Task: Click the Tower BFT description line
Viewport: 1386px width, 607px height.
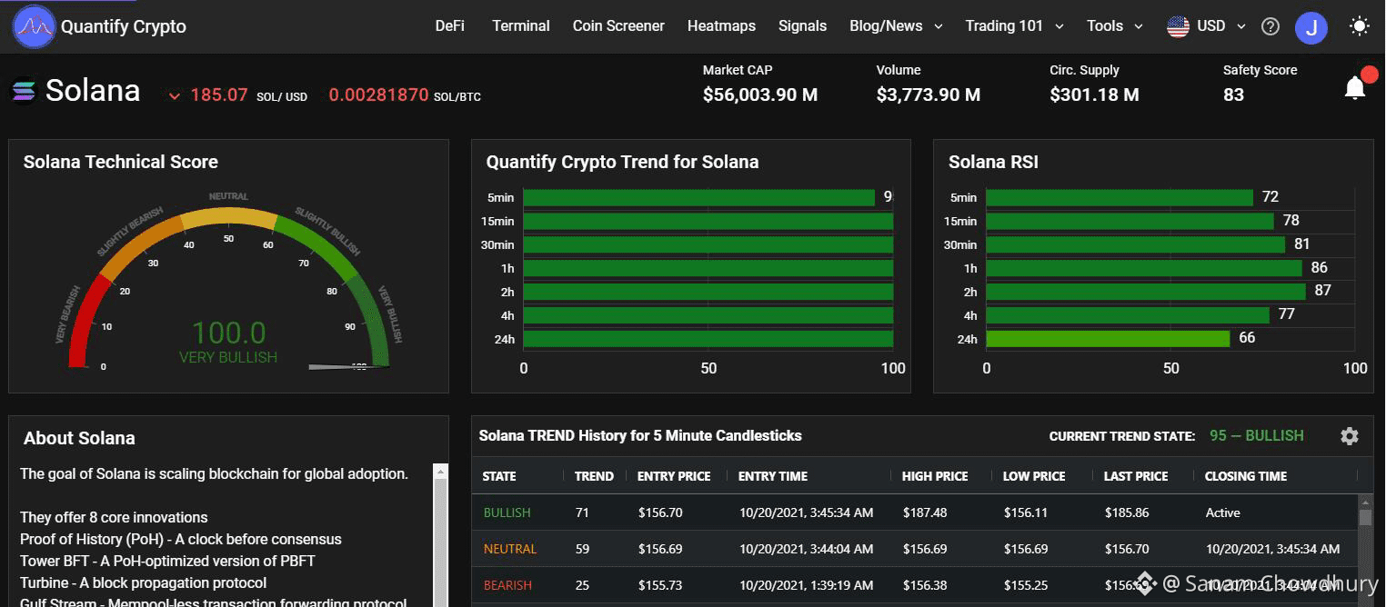Action: tap(167, 561)
